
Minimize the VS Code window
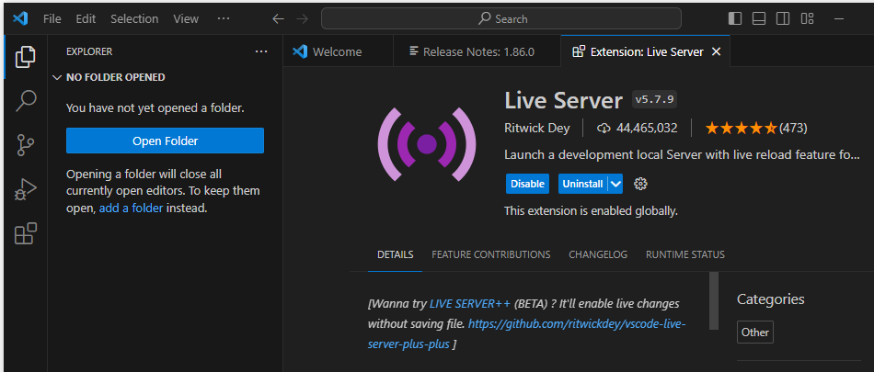(839, 18)
